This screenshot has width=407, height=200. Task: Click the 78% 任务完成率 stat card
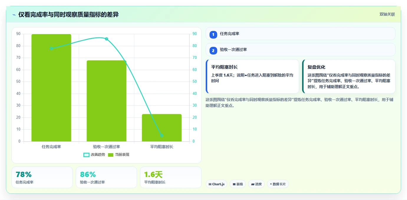pos(42,177)
